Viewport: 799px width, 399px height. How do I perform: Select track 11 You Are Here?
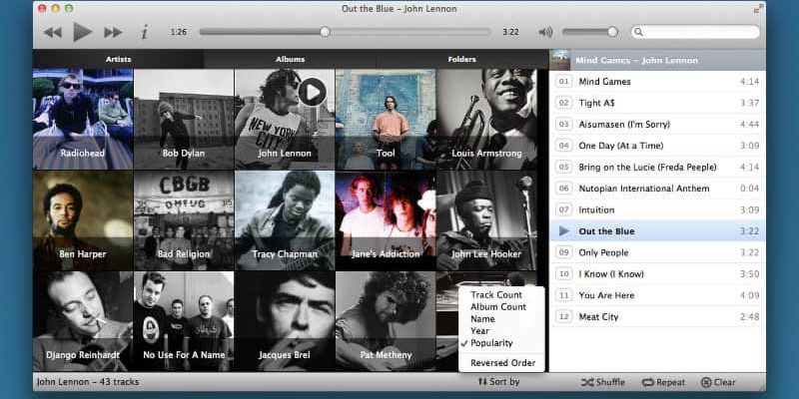pos(657,295)
